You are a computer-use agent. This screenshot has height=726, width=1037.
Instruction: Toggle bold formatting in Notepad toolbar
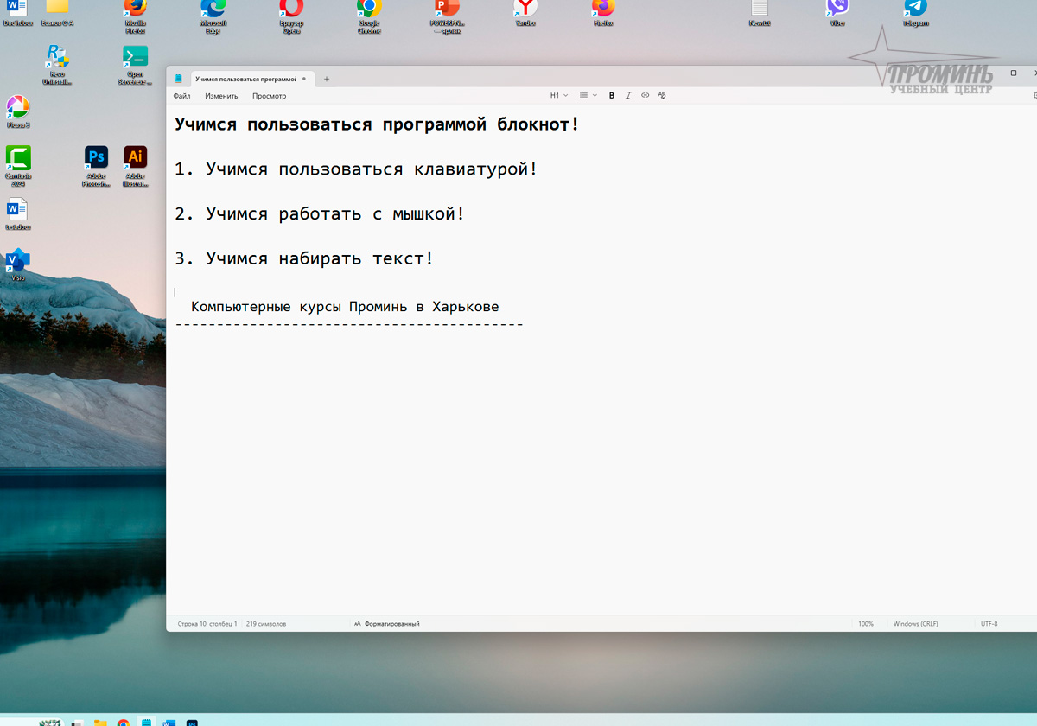(x=612, y=96)
